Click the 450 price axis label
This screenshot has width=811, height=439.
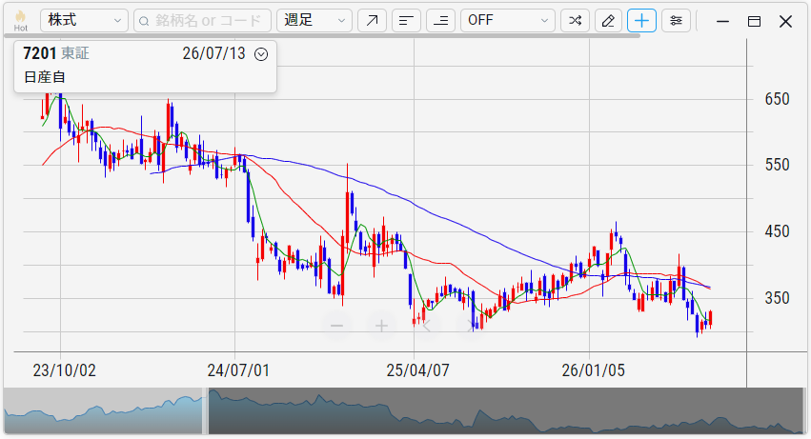point(777,231)
